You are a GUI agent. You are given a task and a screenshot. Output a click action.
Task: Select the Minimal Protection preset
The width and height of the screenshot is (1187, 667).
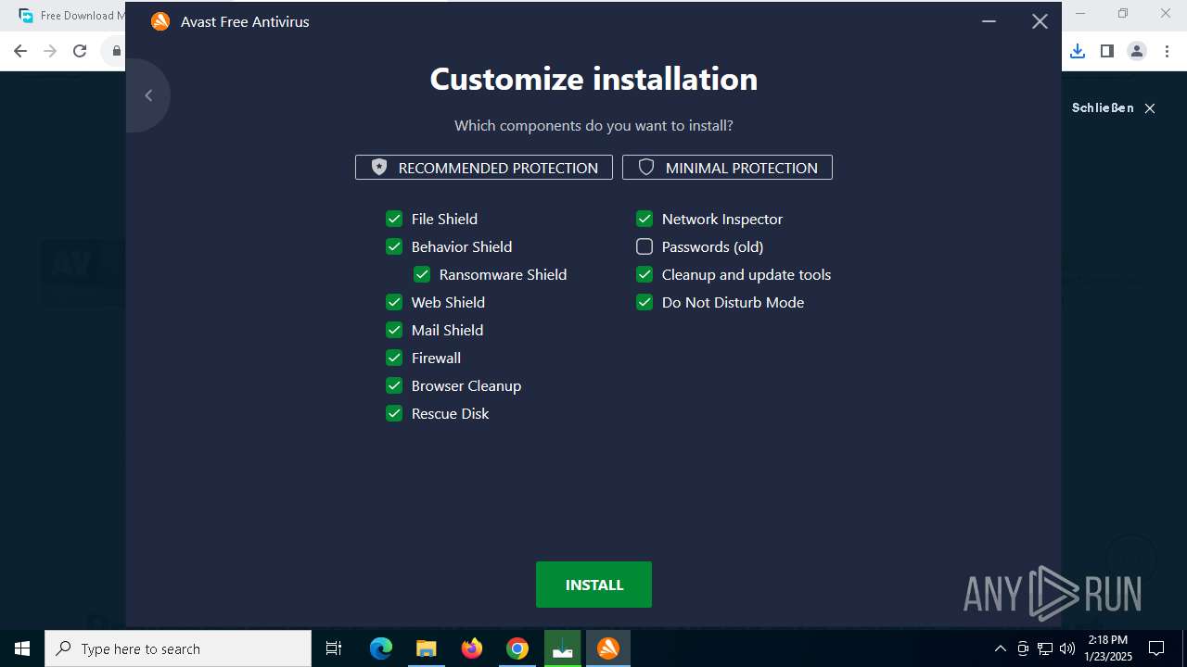[x=727, y=168]
